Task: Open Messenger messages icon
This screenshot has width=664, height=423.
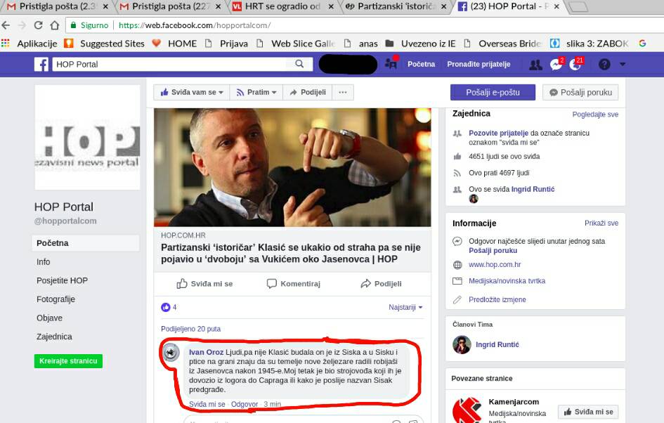Action: click(x=556, y=65)
